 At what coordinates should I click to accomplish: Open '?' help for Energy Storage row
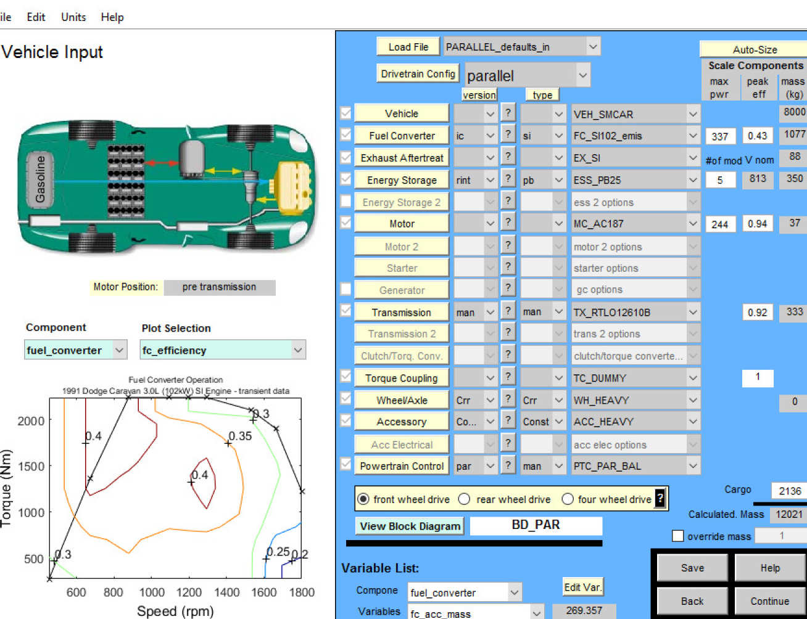pos(507,179)
